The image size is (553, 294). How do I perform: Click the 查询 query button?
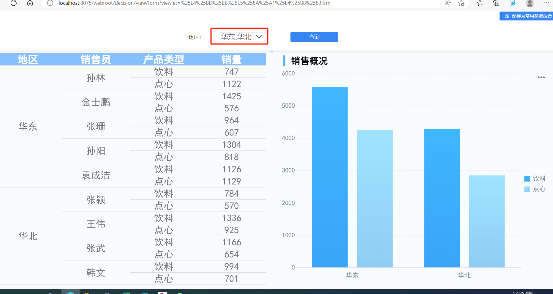tap(314, 37)
